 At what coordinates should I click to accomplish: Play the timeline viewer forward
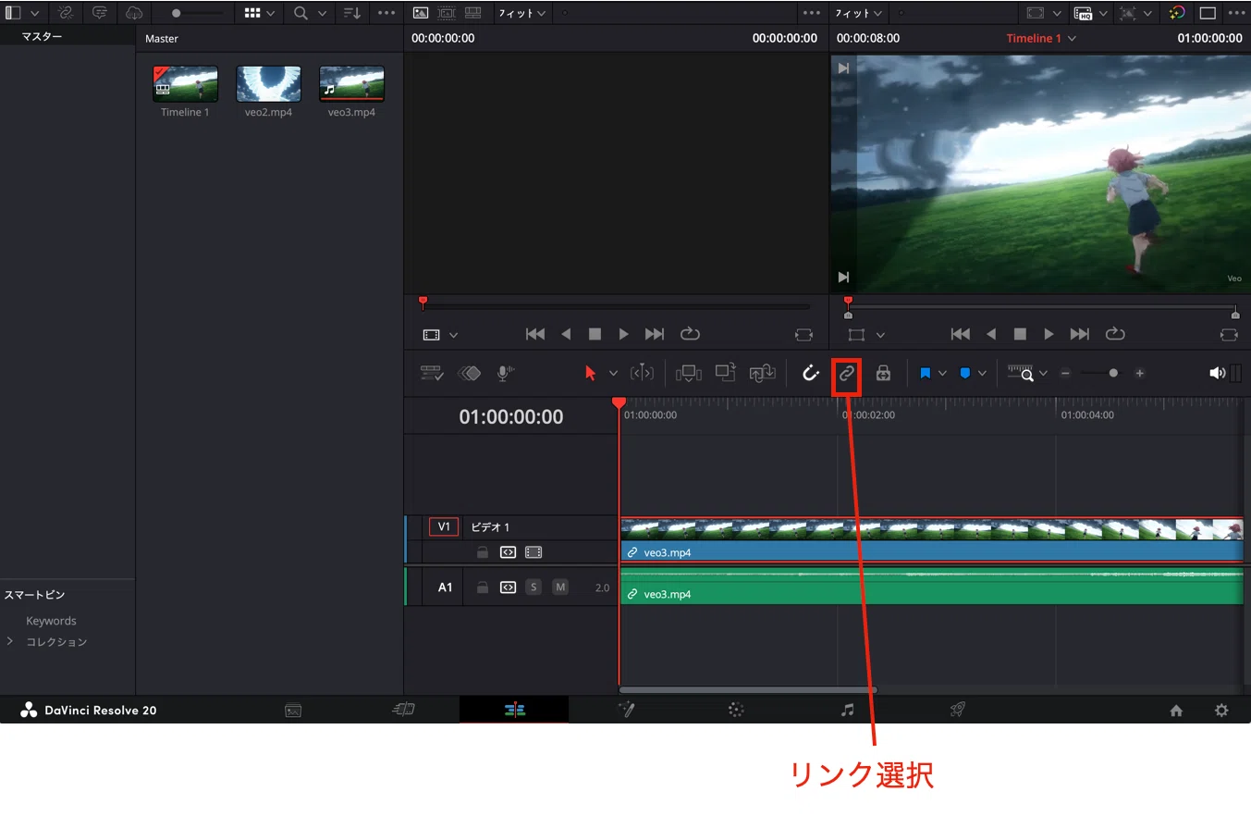click(1049, 334)
